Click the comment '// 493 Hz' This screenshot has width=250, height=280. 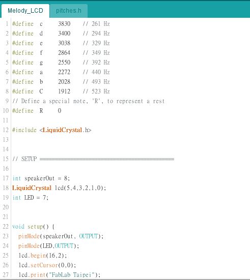pyautogui.click(x=96, y=82)
